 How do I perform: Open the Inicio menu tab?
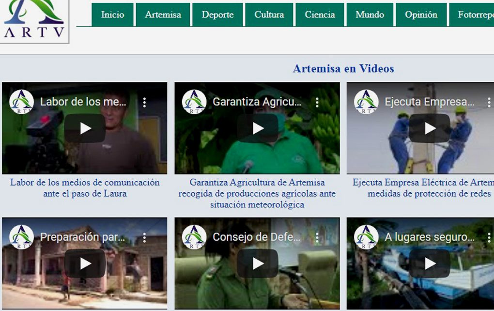tap(112, 15)
